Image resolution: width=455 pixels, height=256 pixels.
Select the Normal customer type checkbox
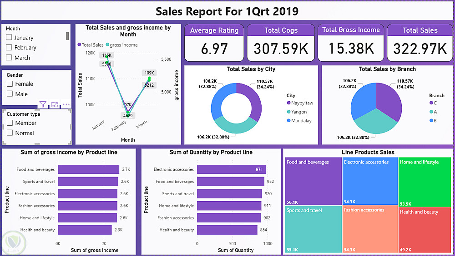pyautogui.click(x=10, y=133)
